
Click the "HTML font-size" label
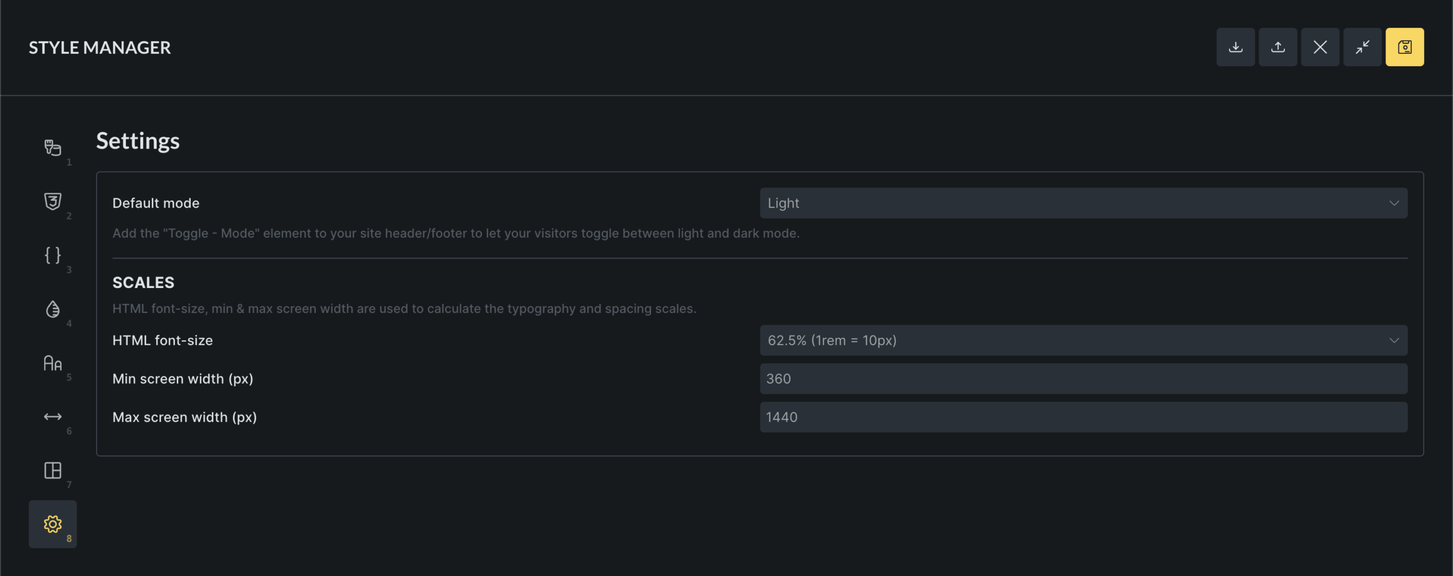click(x=163, y=340)
